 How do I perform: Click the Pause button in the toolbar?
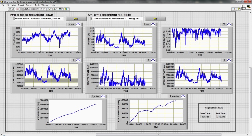pos(21,9)
